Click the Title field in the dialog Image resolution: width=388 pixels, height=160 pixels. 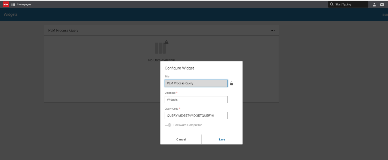point(196,83)
